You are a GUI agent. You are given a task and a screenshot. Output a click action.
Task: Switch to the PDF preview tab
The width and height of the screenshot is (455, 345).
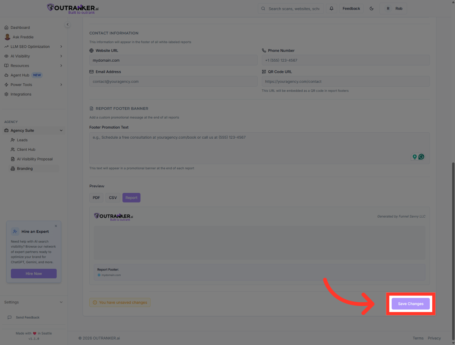(96, 197)
